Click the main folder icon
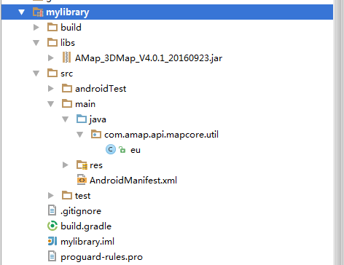Viewport: 344px width, 265px height. [x=67, y=103]
